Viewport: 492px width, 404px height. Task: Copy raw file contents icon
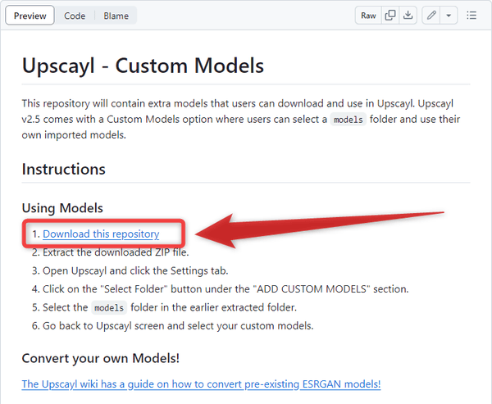[390, 15]
